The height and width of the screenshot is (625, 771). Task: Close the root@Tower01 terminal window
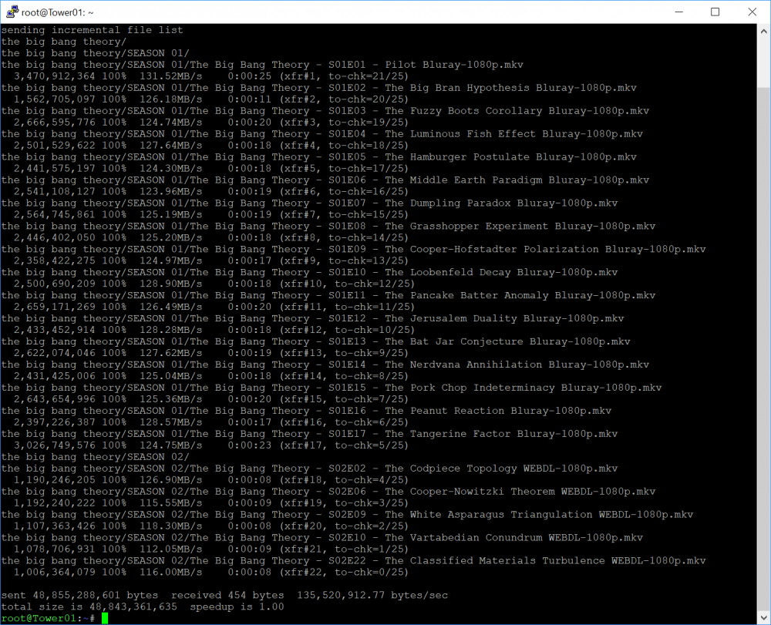[x=752, y=12]
